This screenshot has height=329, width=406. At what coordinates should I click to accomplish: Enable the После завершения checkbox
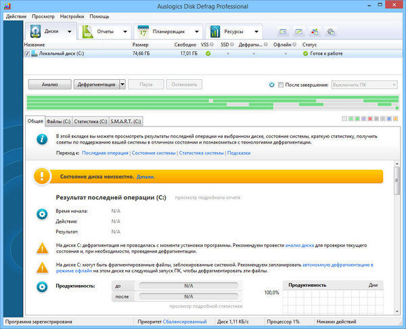pyautogui.click(x=281, y=85)
